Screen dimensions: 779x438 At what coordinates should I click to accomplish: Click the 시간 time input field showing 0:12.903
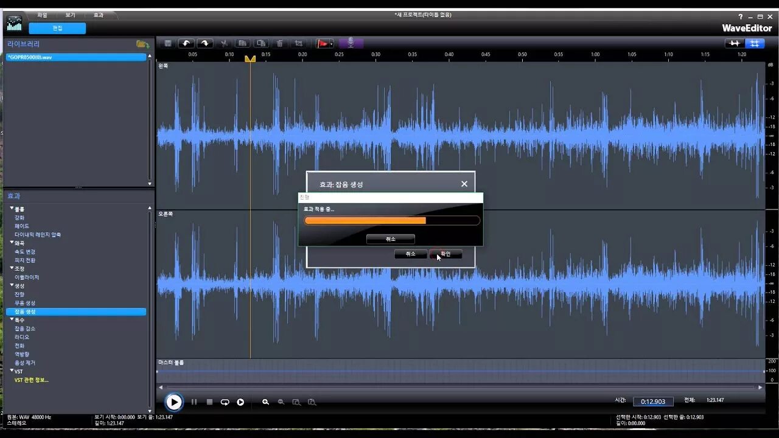[x=654, y=401]
